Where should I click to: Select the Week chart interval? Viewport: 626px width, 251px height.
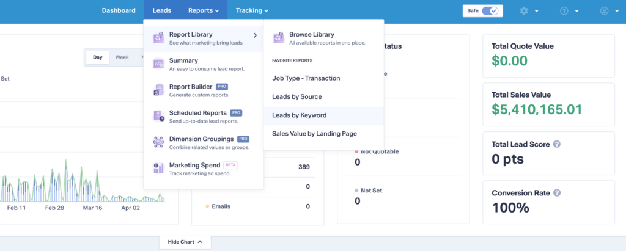122,57
